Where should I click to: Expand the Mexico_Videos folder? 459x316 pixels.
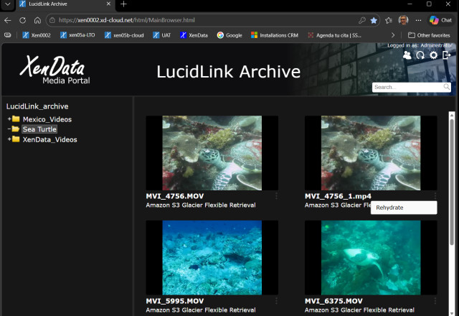[x=9, y=119]
